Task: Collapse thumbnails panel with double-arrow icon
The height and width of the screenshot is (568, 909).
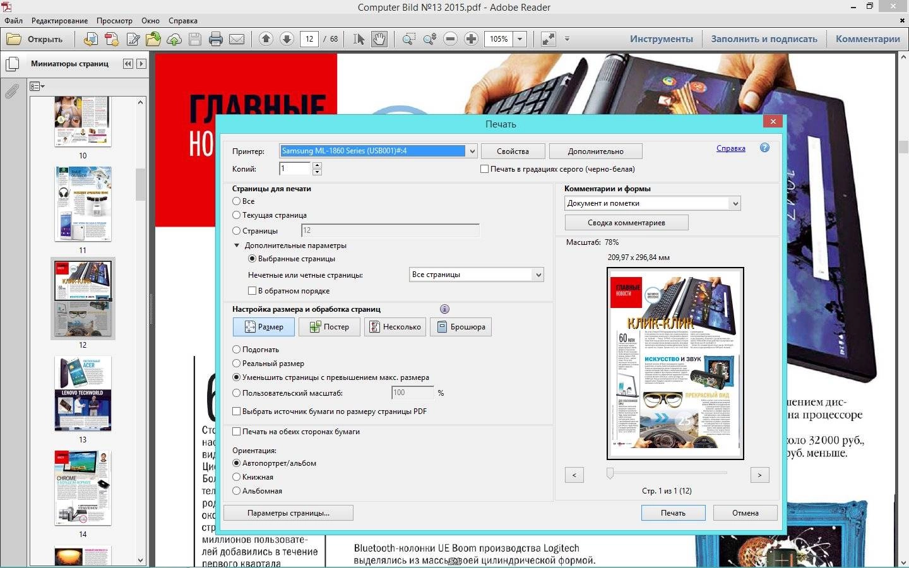Action: pos(128,64)
